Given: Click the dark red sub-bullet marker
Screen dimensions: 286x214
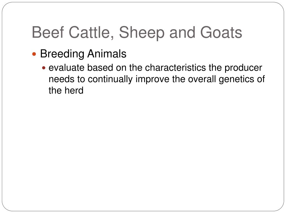Looking at the screenshot, I should pyautogui.click(x=44, y=68).
